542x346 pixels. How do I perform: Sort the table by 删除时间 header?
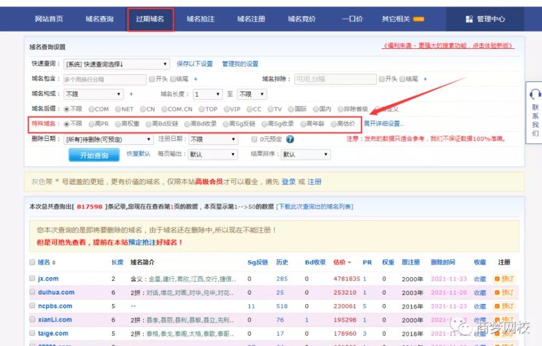coord(443,262)
